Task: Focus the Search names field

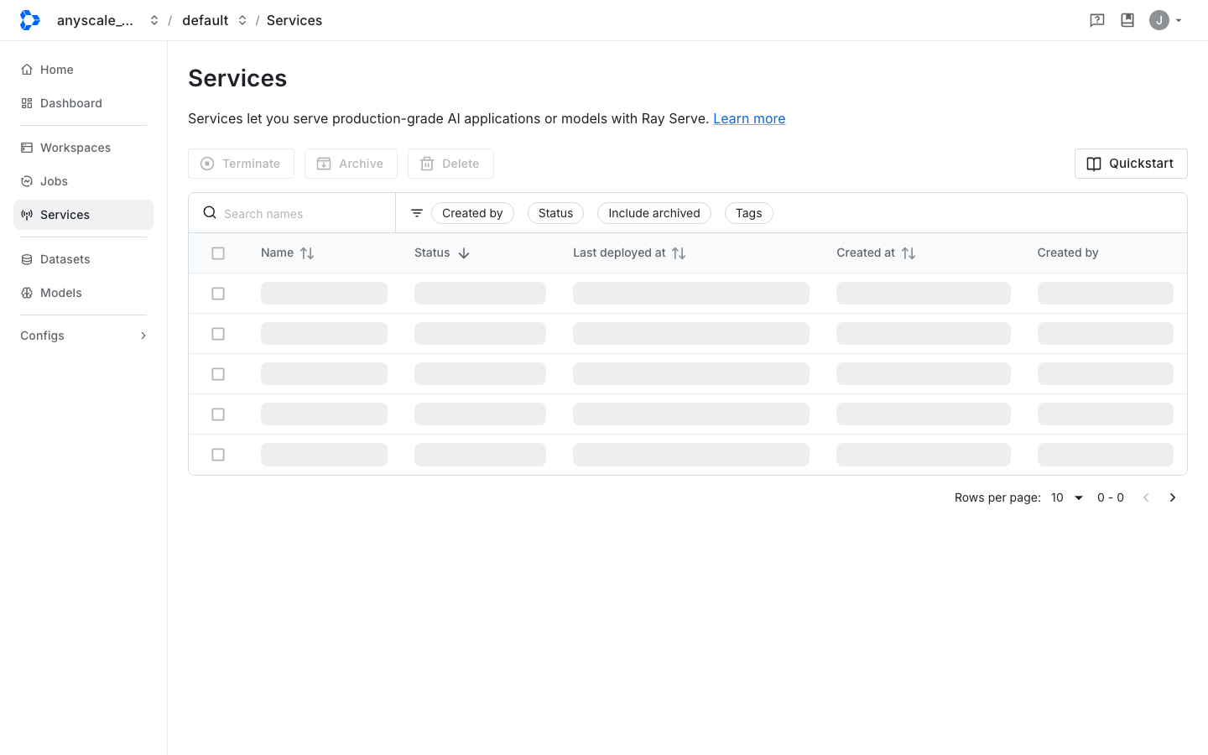Action: pyautogui.click(x=302, y=213)
